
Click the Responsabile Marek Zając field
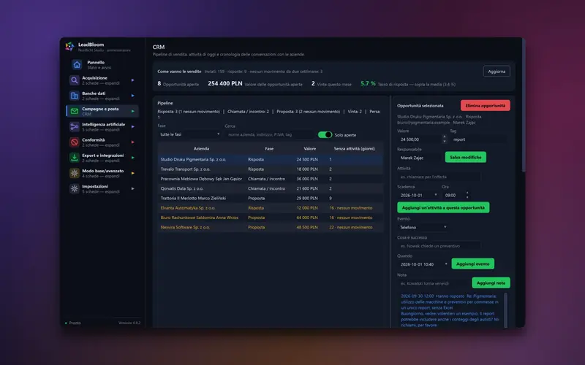click(420, 158)
